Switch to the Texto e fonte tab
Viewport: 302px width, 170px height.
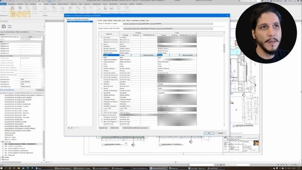(x=117, y=20)
